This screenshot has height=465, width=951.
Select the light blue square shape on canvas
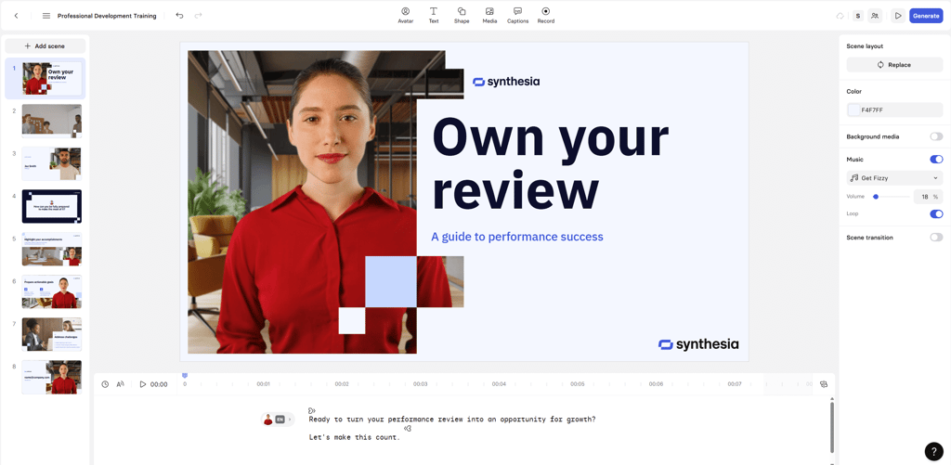(391, 281)
